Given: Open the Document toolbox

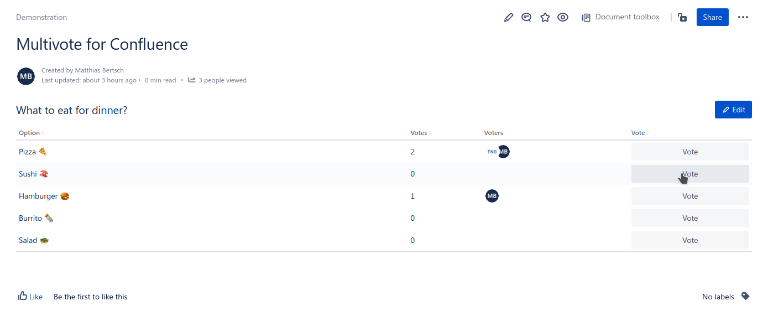Looking at the screenshot, I should (620, 17).
